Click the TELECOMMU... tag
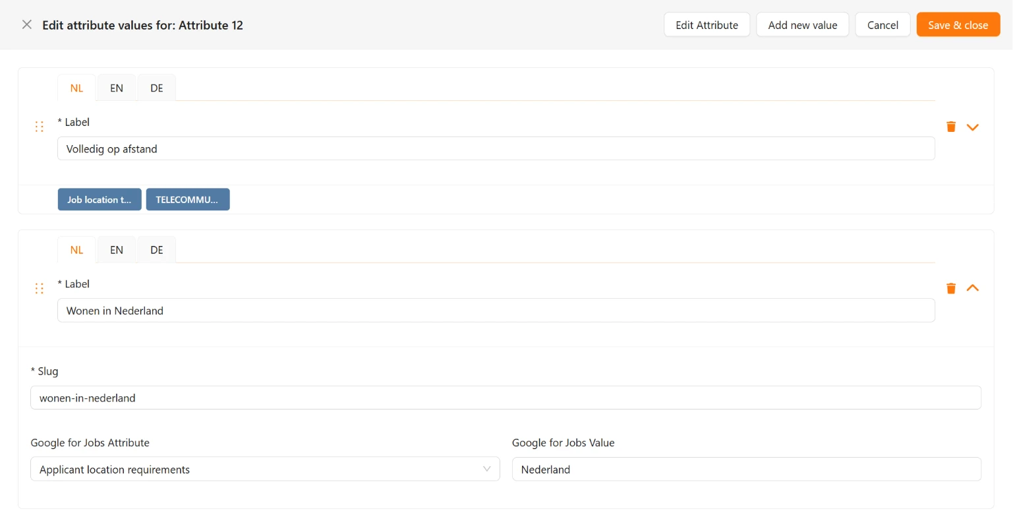This screenshot has height=517, width=1013. [188, 199]
